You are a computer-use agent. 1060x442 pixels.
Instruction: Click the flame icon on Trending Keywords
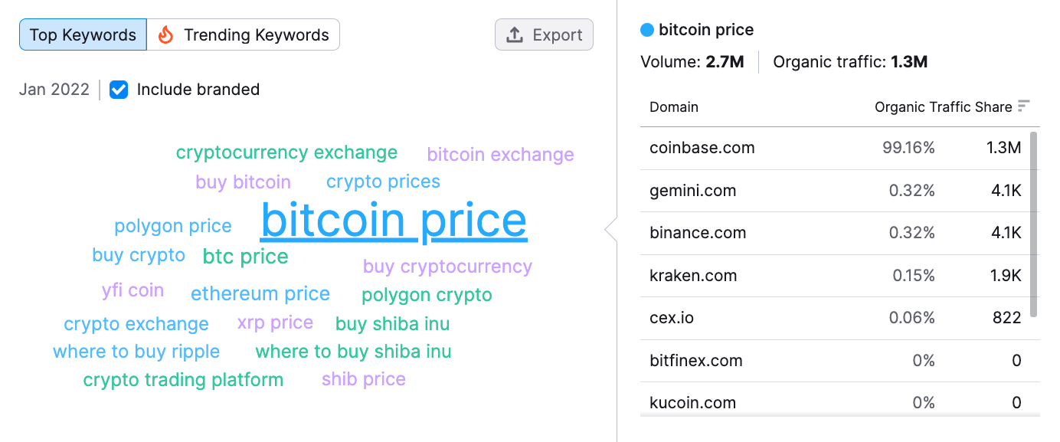tap(165, 34)
